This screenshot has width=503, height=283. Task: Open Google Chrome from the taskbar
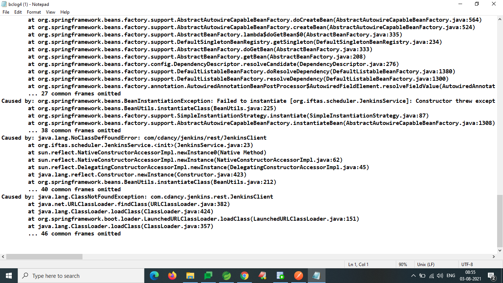coord(244,275)
